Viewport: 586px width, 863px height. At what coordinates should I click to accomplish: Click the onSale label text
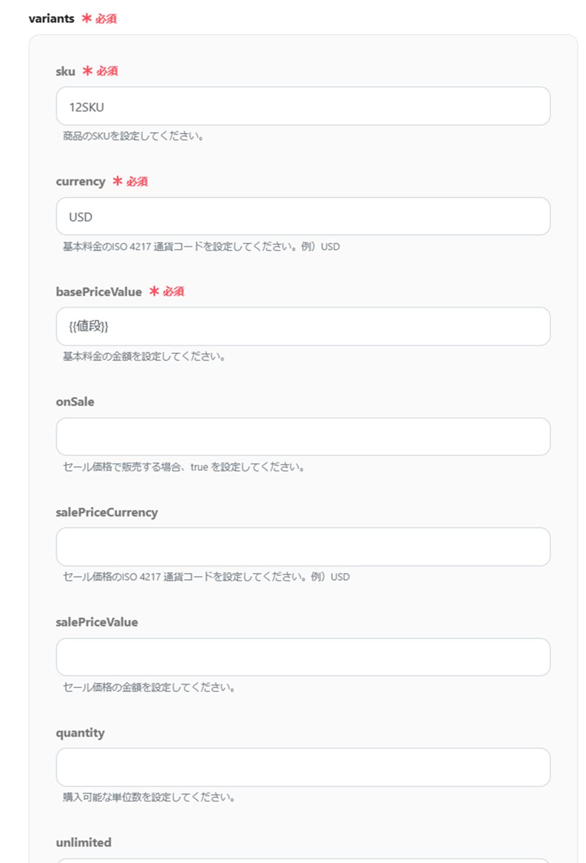tap(75, 401)
